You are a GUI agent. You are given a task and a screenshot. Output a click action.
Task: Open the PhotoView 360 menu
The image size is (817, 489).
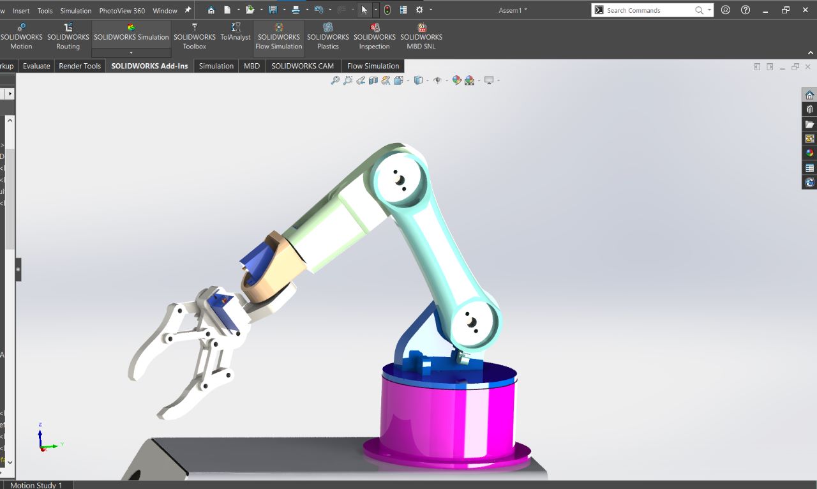[122, 11]
